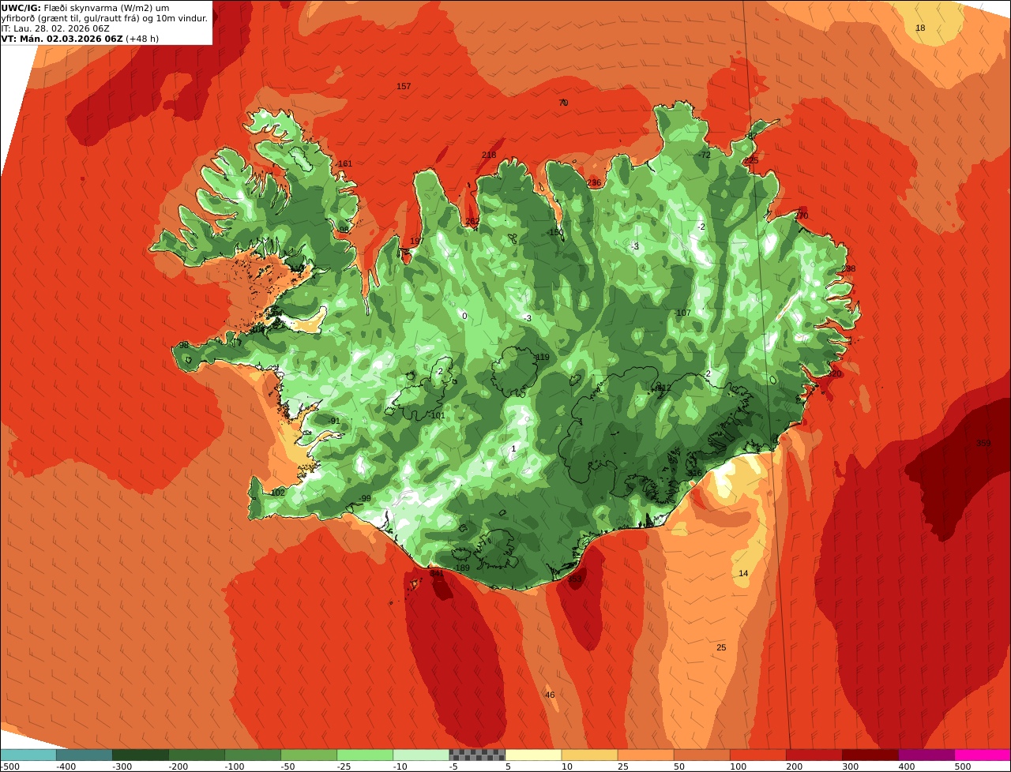
Task: Click the map value "218"
Action: click(489, 155)
